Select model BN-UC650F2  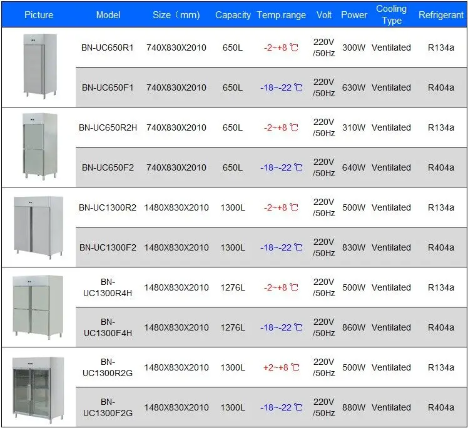(x=108, y=167)
